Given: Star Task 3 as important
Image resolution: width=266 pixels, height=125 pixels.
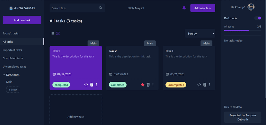Looking at the screenshot, I should (x=199, y=85).
